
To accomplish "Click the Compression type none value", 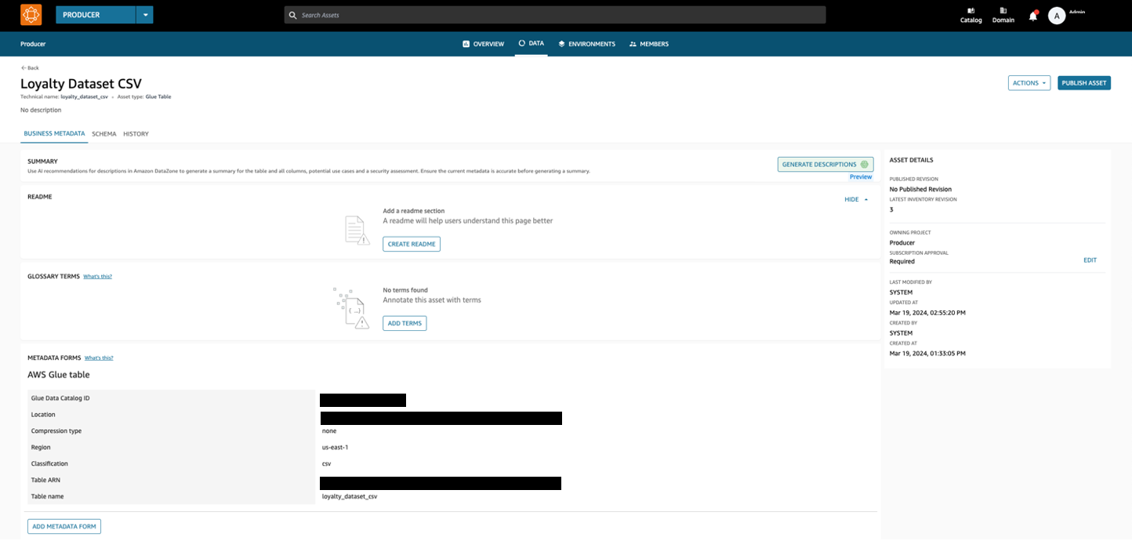I will (329, 431).
